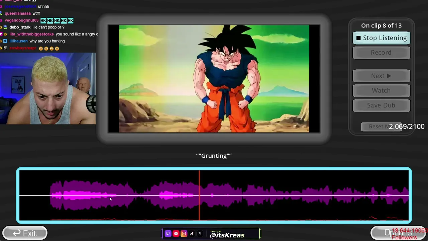Click the red YouTube icon

coord(176,234)
